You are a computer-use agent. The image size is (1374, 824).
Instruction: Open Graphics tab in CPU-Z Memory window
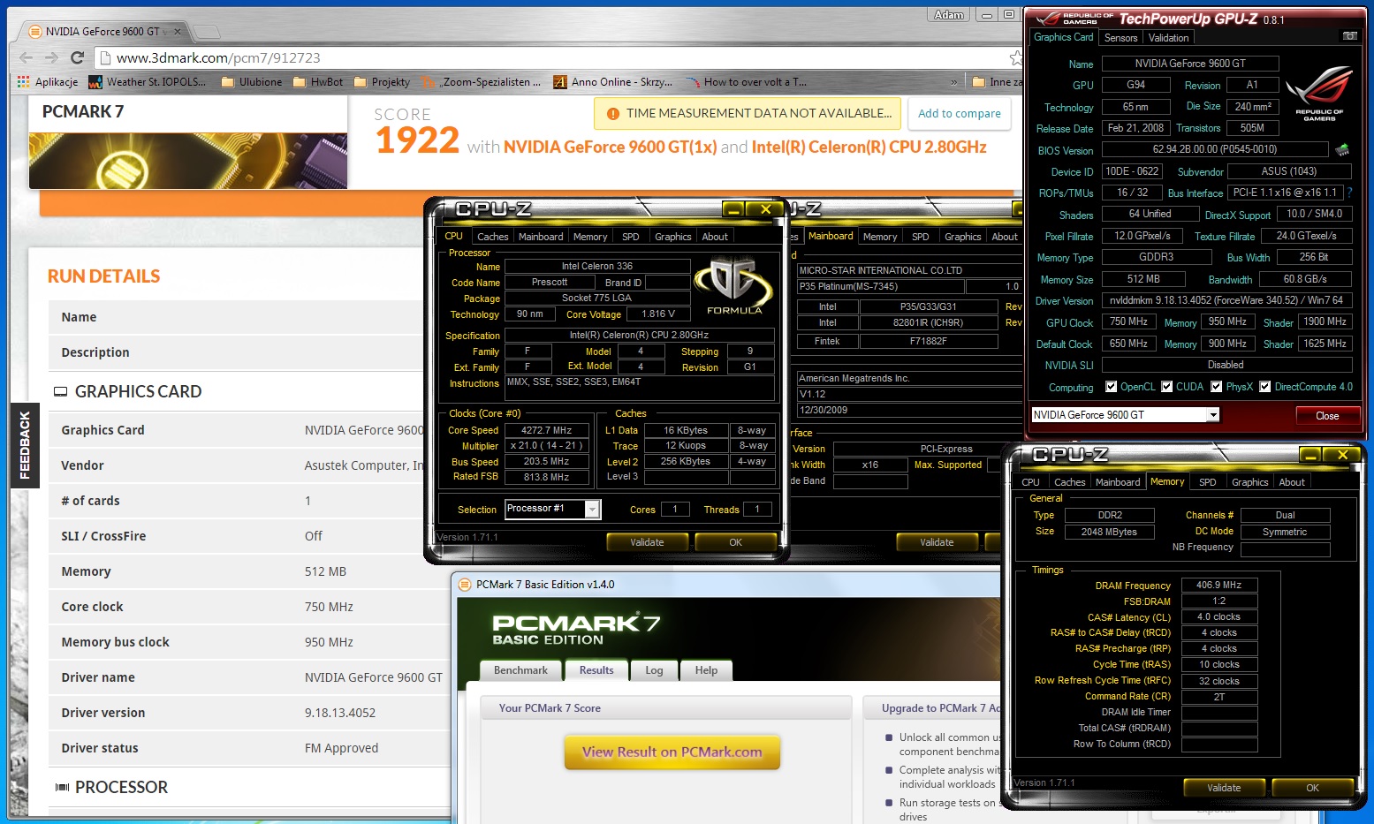pos(1249,482)
